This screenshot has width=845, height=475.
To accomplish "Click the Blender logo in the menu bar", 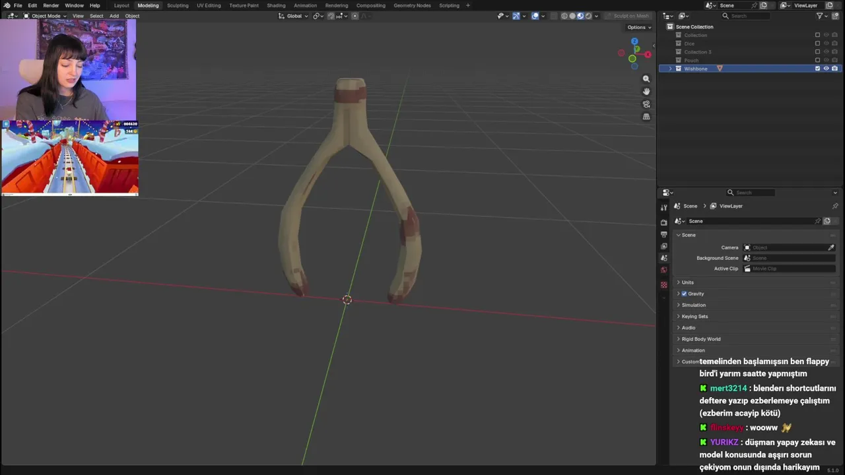I will (x=7, y=5).
